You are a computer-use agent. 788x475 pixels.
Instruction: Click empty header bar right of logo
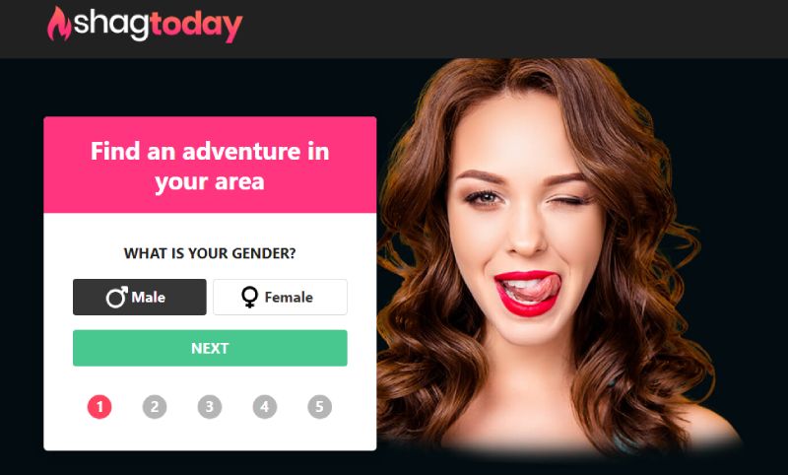tap(502, 29)
